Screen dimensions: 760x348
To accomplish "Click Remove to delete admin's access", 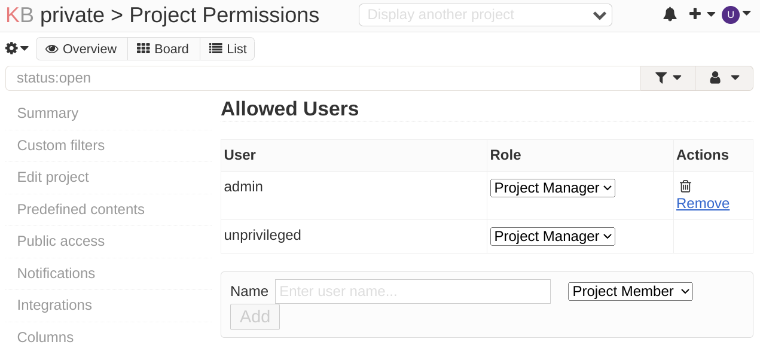I will tap(703, 203).
